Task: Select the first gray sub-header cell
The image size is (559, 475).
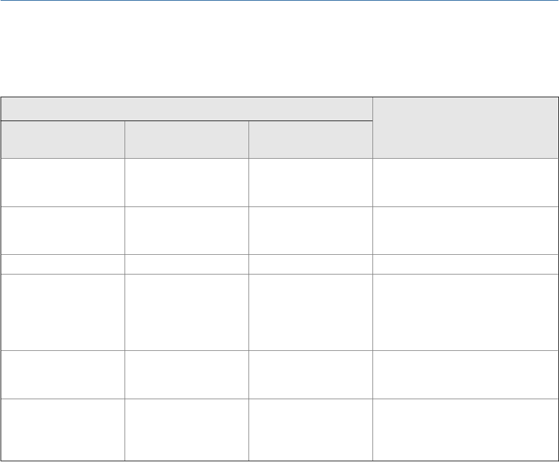Action: tap(63, 139)
